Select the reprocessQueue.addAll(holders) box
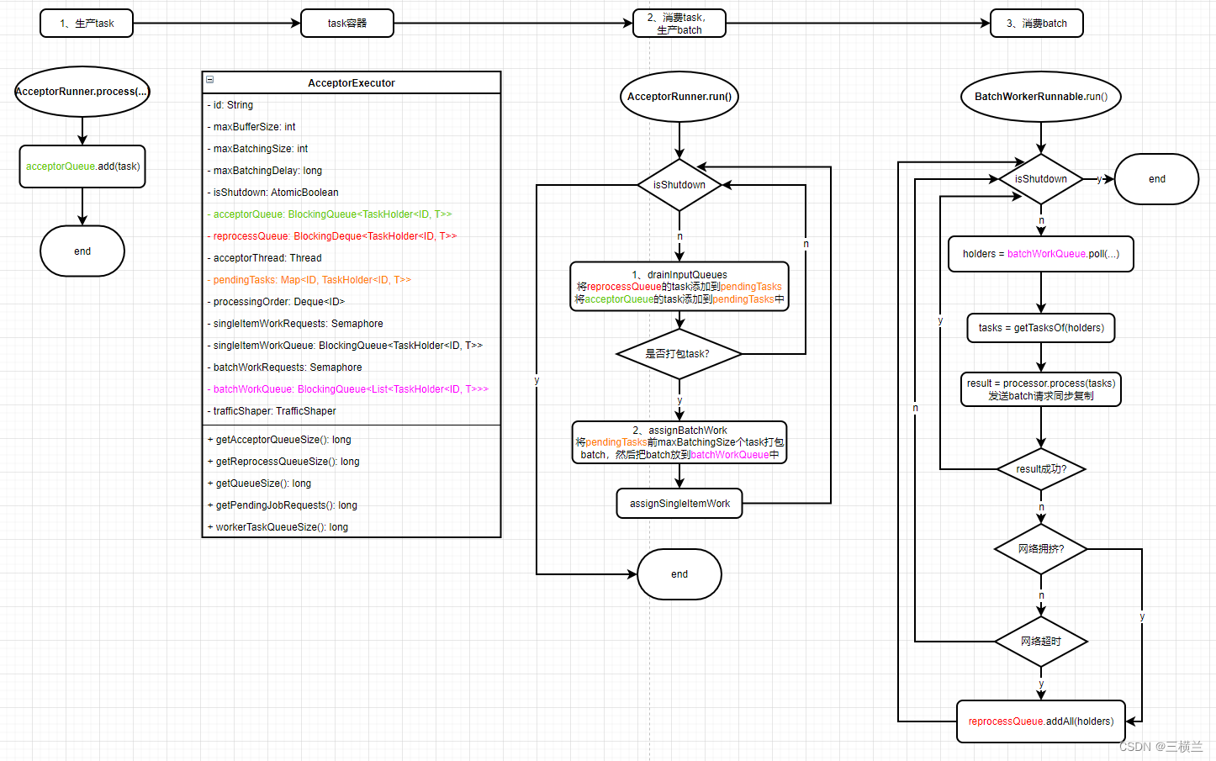1216x761 pixels. [x=1041, y=721]
